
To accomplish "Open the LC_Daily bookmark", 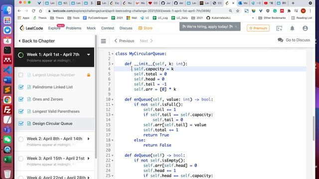I will [x=179, y=18].
